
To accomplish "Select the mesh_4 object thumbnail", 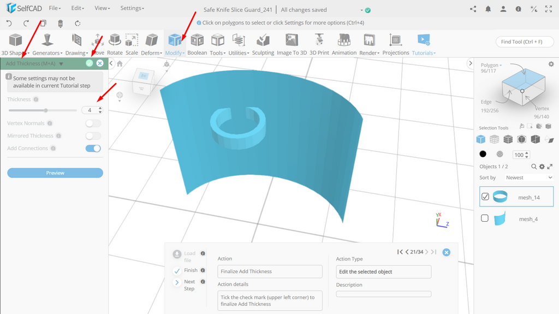I will [x=499, y=218].
